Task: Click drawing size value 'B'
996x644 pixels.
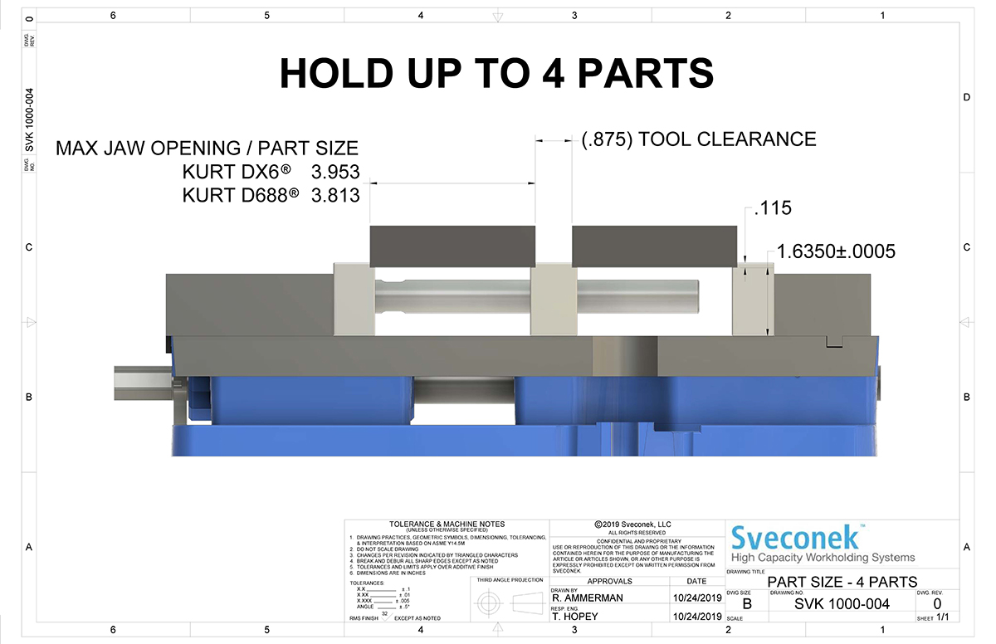Action: [x=746, y=604]
